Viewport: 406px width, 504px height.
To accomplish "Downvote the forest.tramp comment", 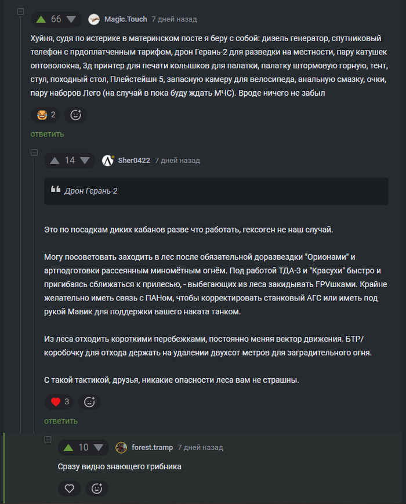I will click(x=98, y=447).
